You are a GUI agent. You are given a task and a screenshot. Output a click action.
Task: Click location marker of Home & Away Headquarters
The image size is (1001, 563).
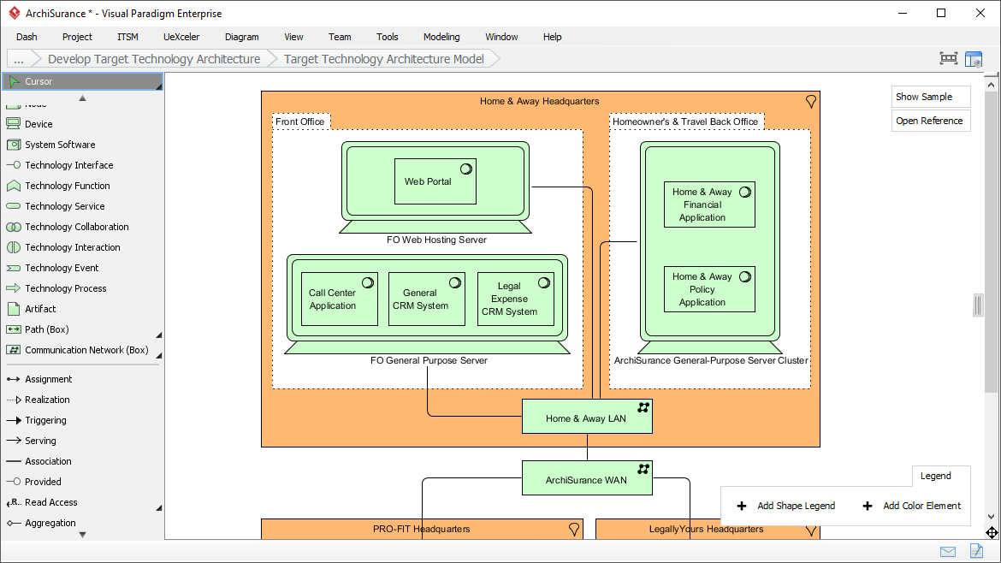811,102
